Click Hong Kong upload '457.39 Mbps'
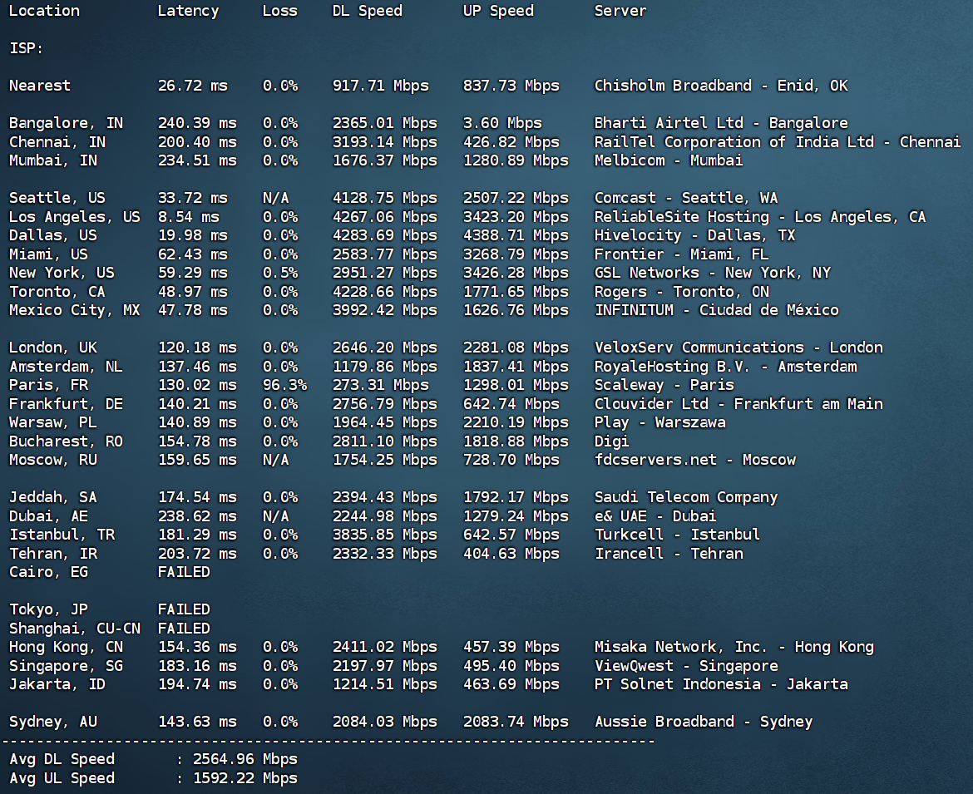Image resolution: width=973 pixels, height=794 pixels. (x=511, y=647)
